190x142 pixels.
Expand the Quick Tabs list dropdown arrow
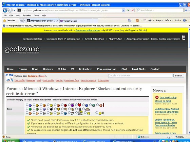coord(24,21)
